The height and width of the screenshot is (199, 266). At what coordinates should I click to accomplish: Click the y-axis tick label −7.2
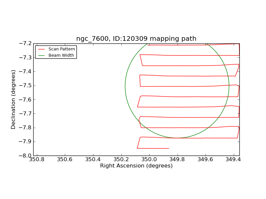coord(25,43)
